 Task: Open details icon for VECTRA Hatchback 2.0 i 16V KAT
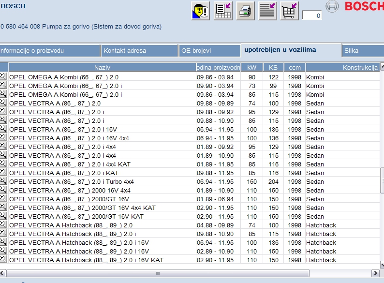[3, 259]
